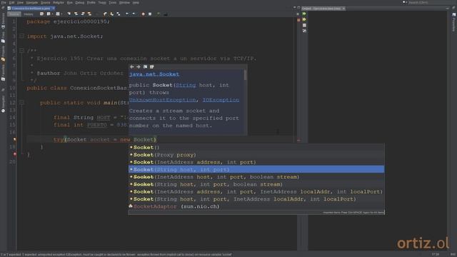Collapse the Javadoc comment fold on line 5

(21, 51)
